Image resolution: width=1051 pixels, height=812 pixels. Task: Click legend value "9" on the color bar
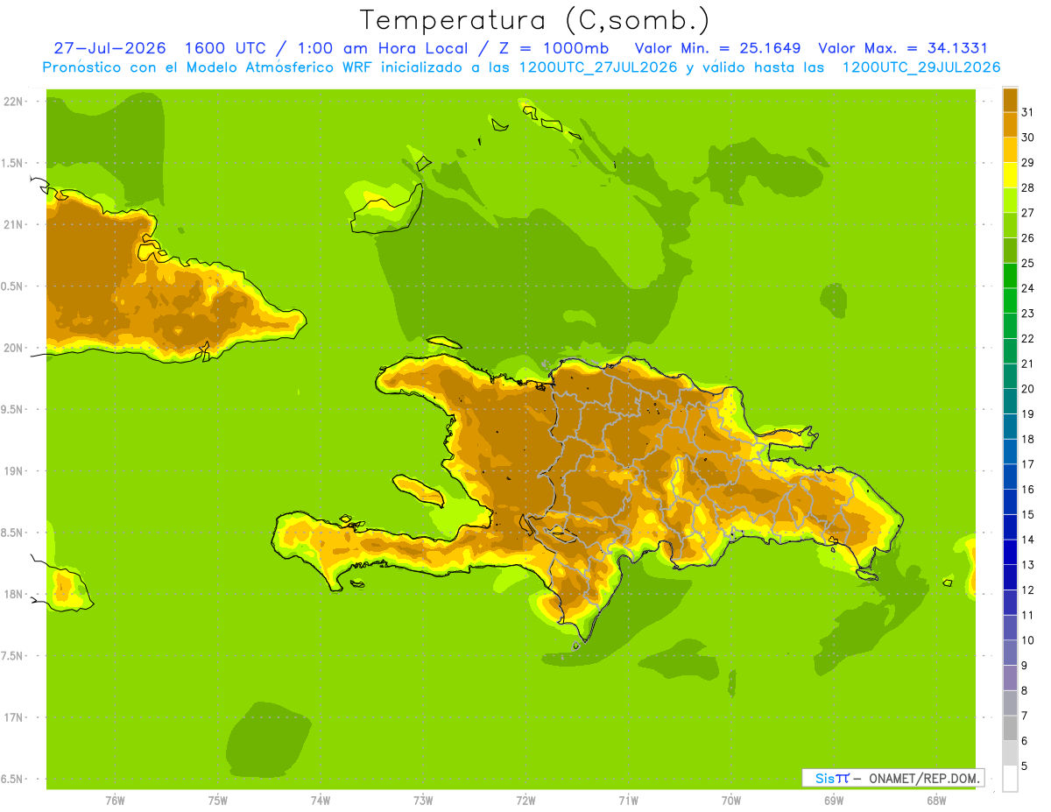1025,666
